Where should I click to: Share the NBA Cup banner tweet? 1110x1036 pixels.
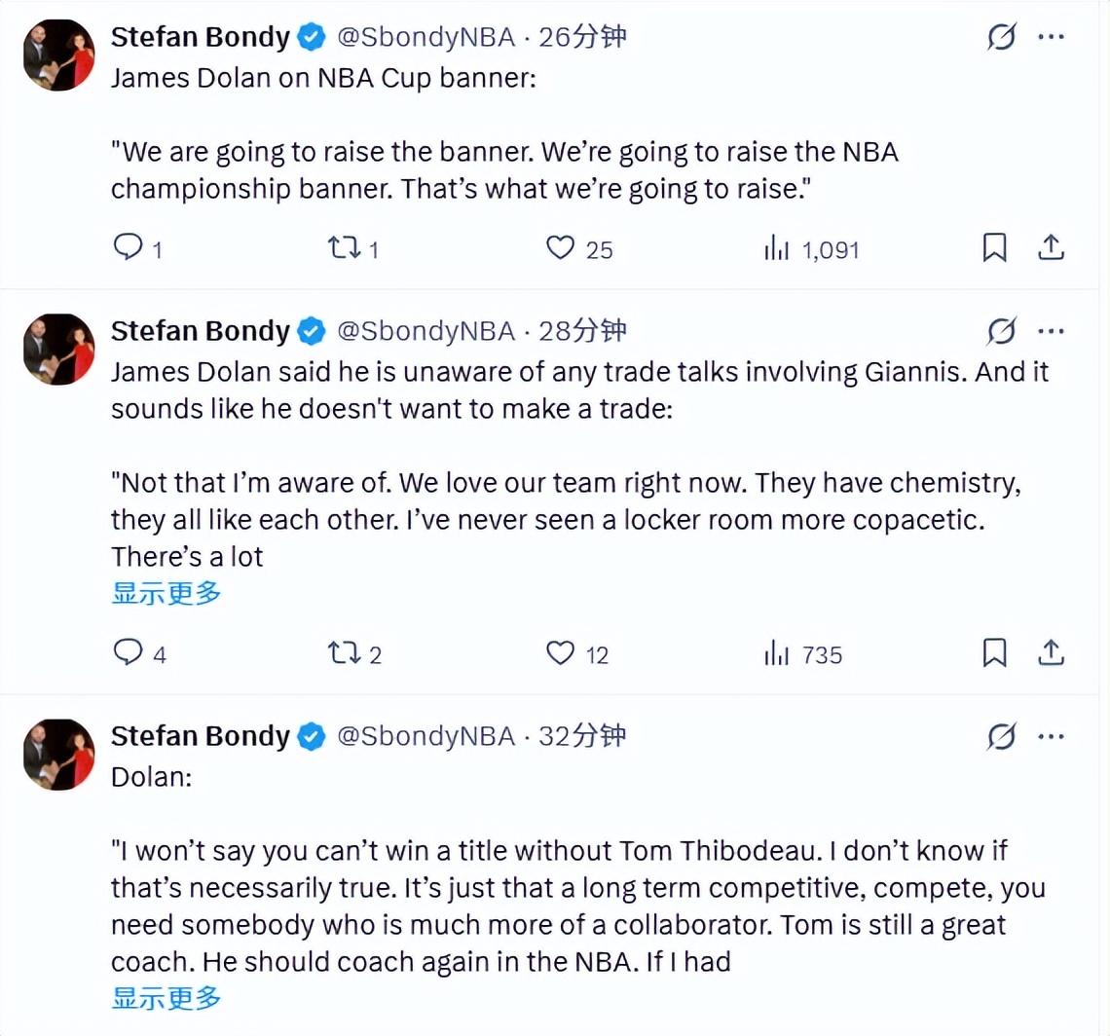point(1052,249)
